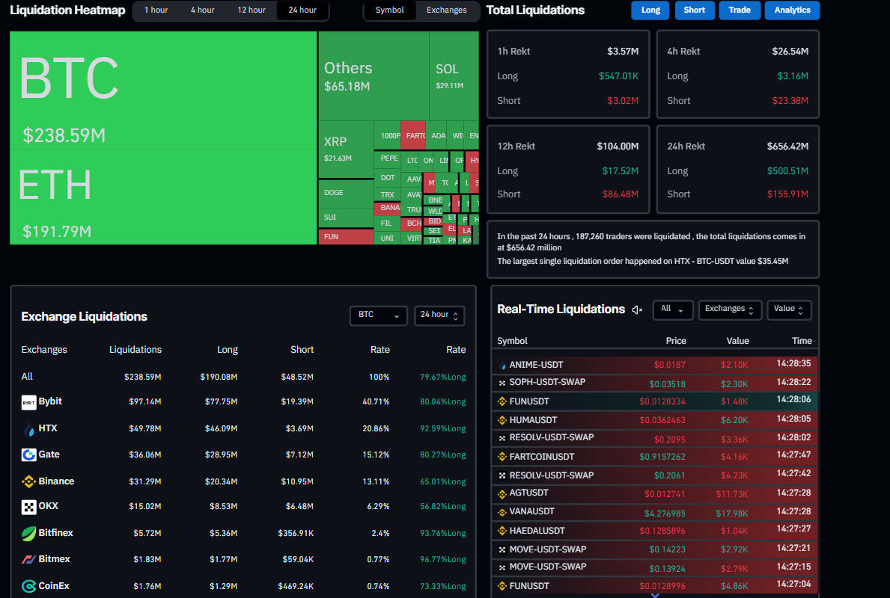Click the Bitmex exchange logo icon
The width and height of the screenshot is (890, 598).
tap(29, 559)
